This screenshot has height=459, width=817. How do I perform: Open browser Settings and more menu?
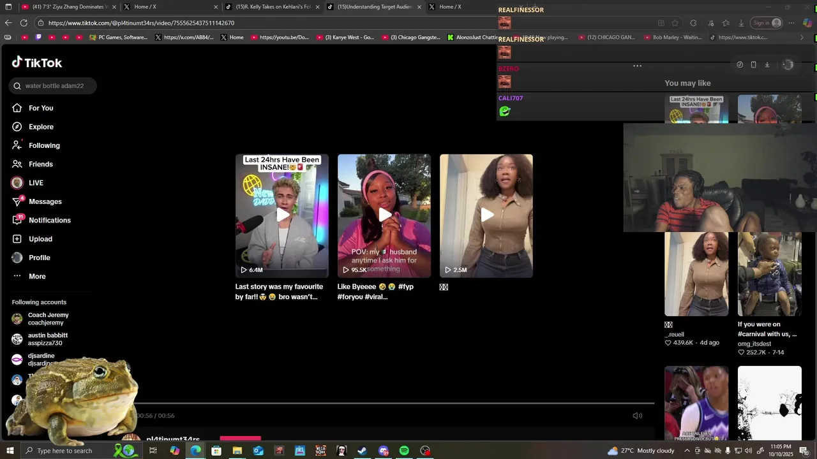tap(791, 23)
